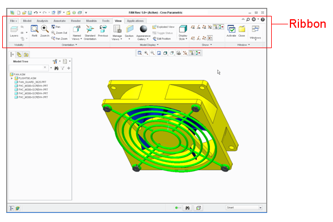This screenshot has height=222, width=333.
Task: Select the Zoom In tool
Action: (x=45, y=31)
